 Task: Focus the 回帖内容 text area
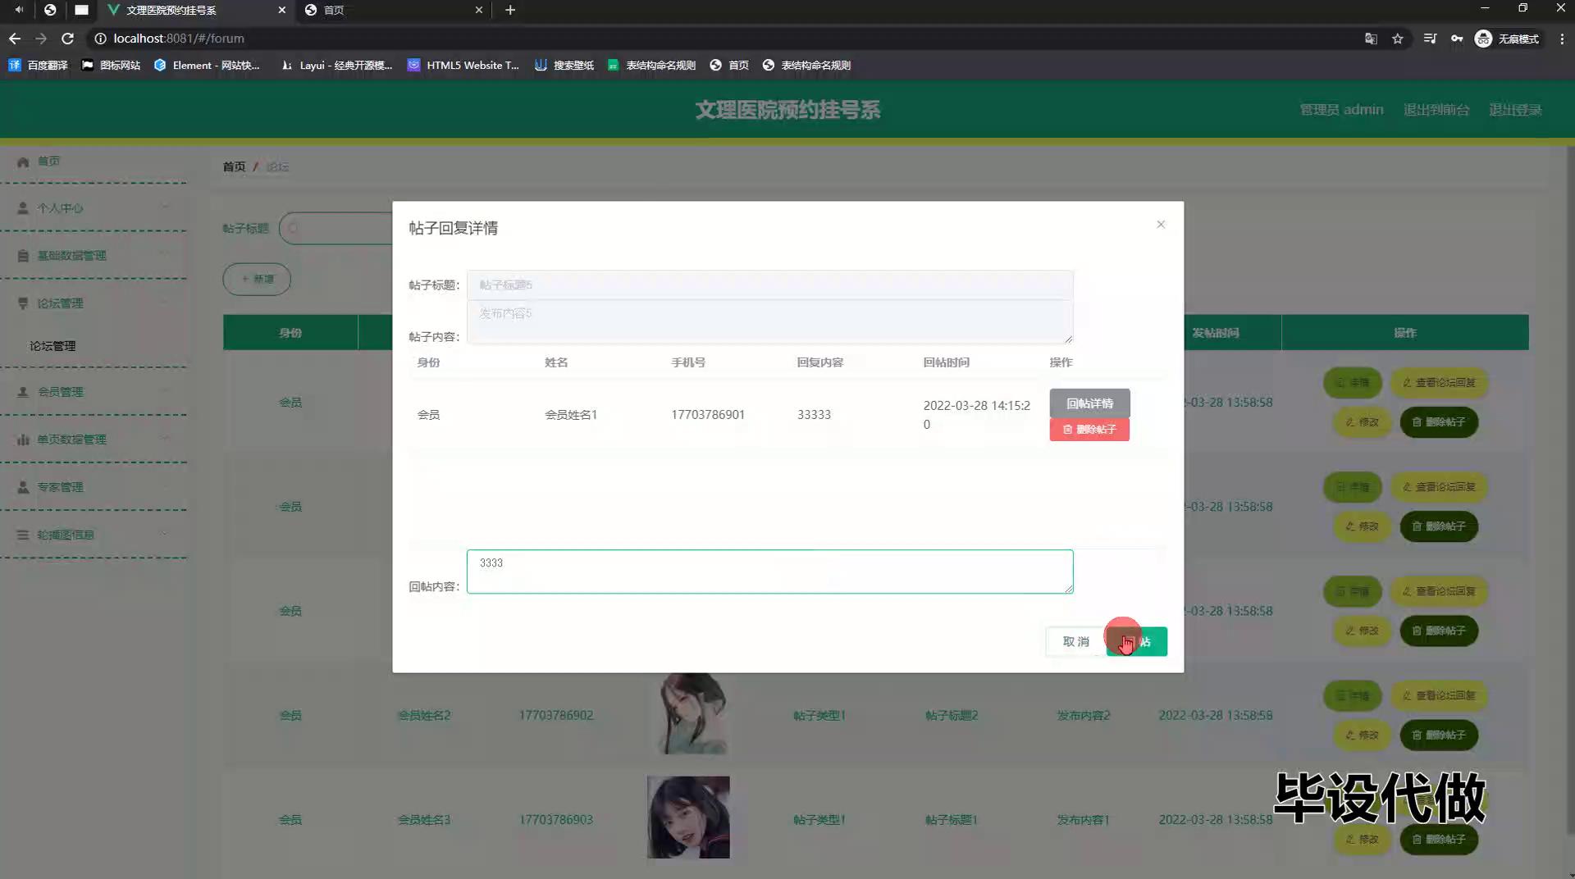coord(769,572)
